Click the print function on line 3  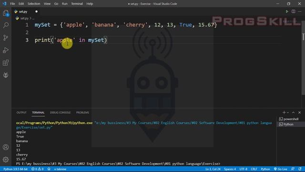point(42,40)
